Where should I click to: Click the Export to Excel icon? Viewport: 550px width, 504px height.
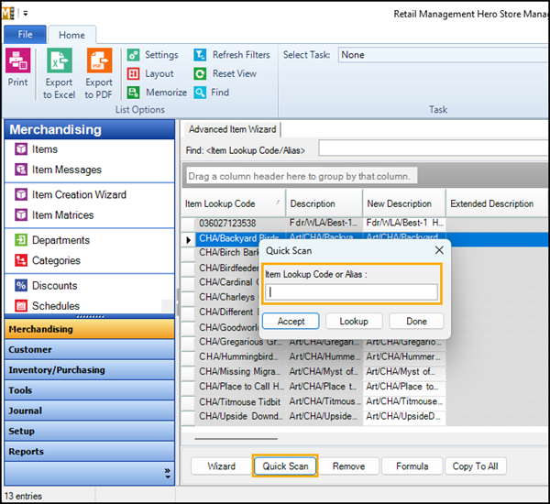point(60,60)
